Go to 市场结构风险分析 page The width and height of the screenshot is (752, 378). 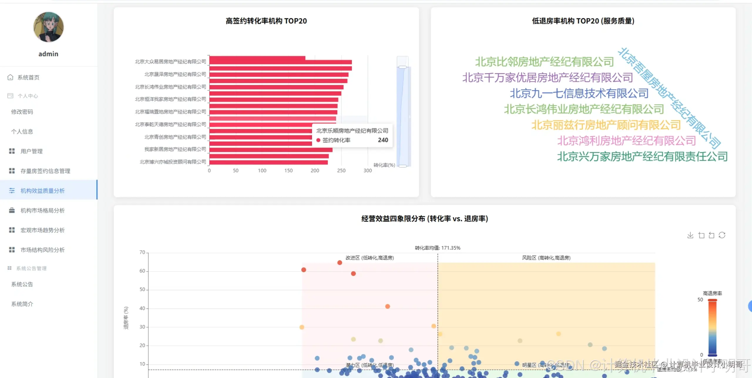point(42,250)
